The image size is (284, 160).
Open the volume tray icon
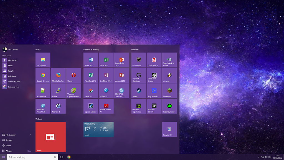266,157
